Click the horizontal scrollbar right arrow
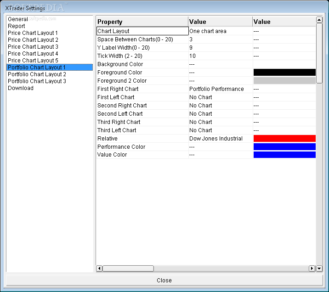 point(312,268)
